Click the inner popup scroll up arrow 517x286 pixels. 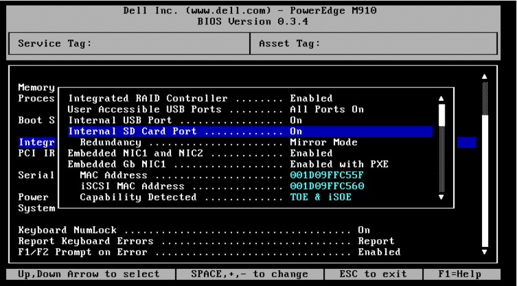pos(441,98)
